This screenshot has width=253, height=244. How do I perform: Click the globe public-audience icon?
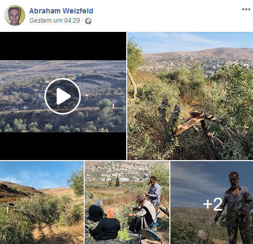point(88,21)
